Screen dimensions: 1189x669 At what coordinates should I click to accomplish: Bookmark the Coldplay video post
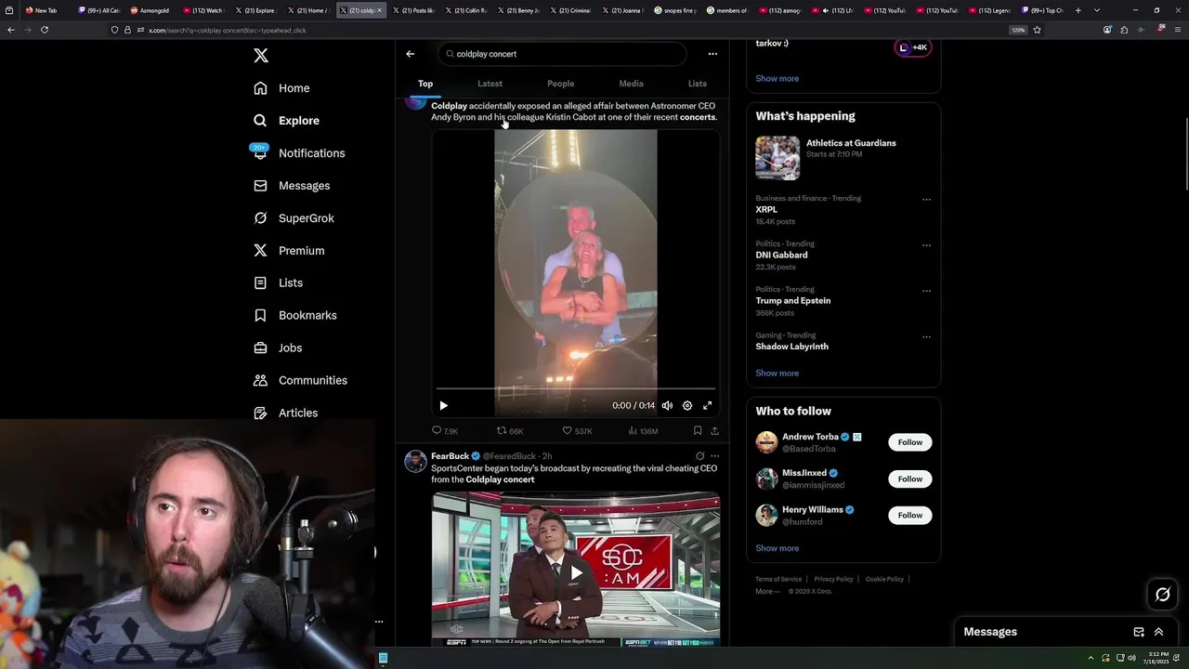coord(697,431)
